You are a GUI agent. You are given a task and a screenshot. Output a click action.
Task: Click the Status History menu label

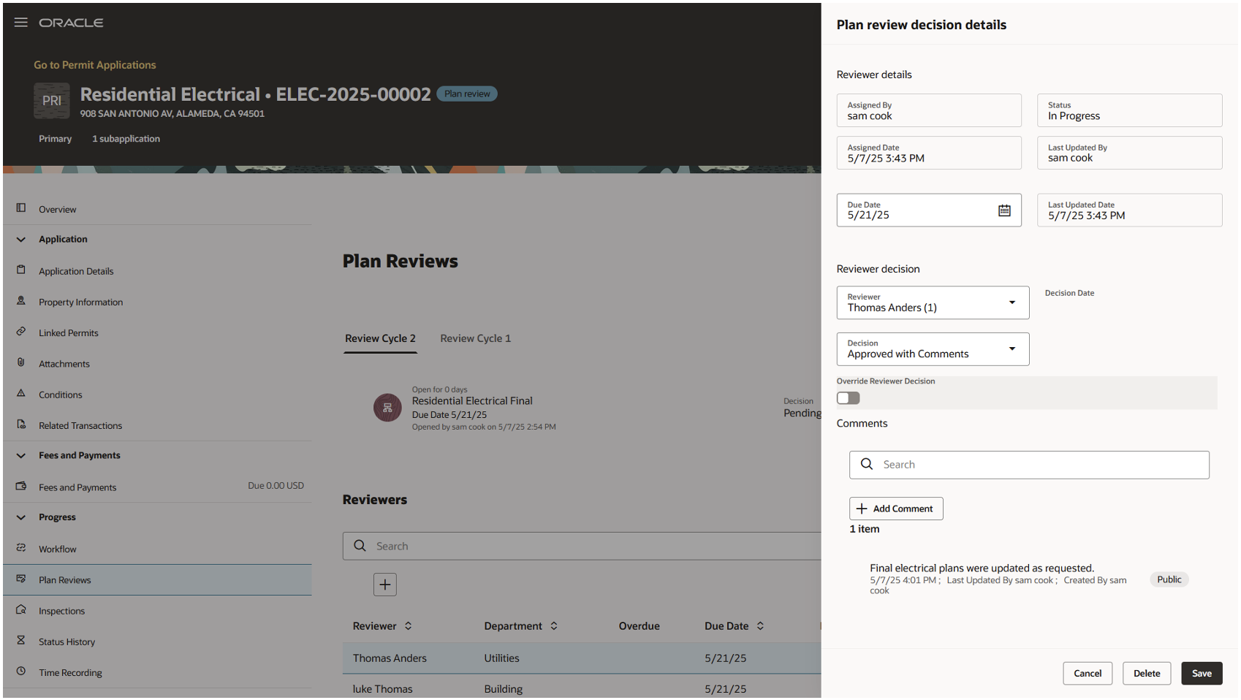pyautogui.click(x=67, y=642)
